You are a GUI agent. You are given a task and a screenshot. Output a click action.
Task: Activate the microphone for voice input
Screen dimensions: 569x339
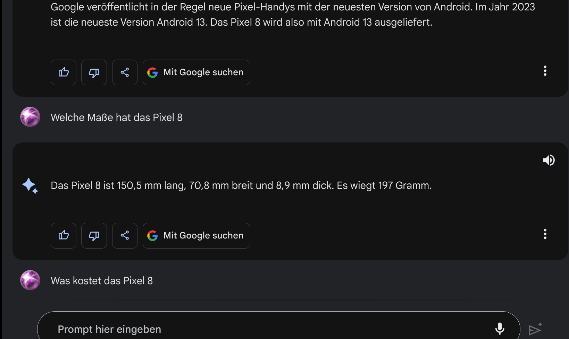[500, 328]
